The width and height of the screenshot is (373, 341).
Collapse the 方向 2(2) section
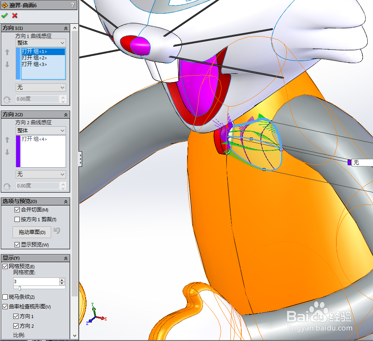point(66,115)
